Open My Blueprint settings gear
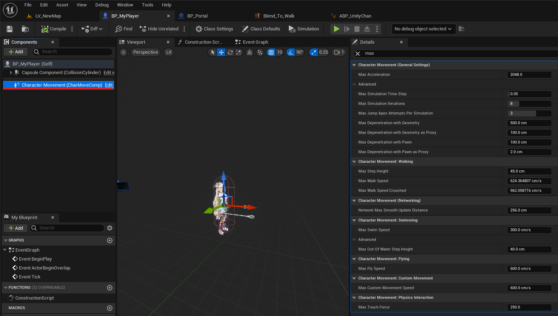This screenshot has width=558, height=316. tap(110, 228)
